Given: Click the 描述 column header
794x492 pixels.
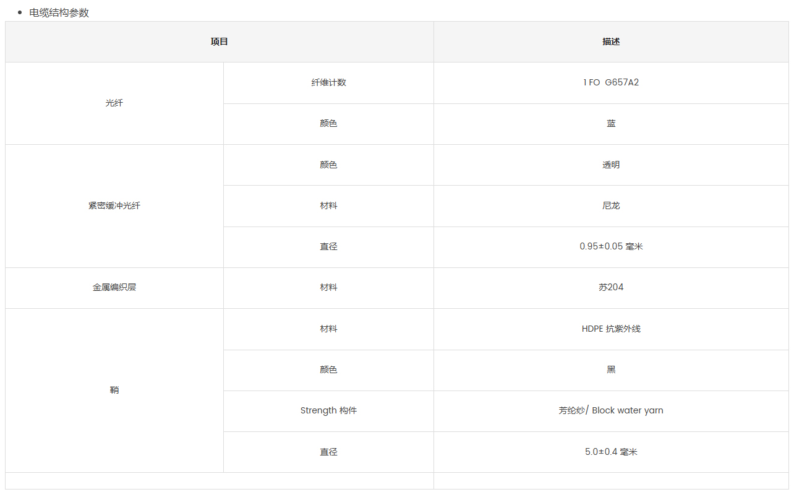Looking at the screenshot, I should tap(611, 42).
